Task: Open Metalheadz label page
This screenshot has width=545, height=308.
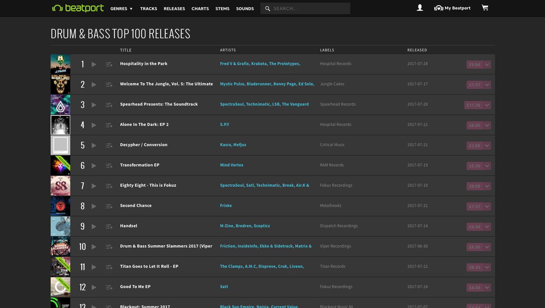Action: coord(331,205)
